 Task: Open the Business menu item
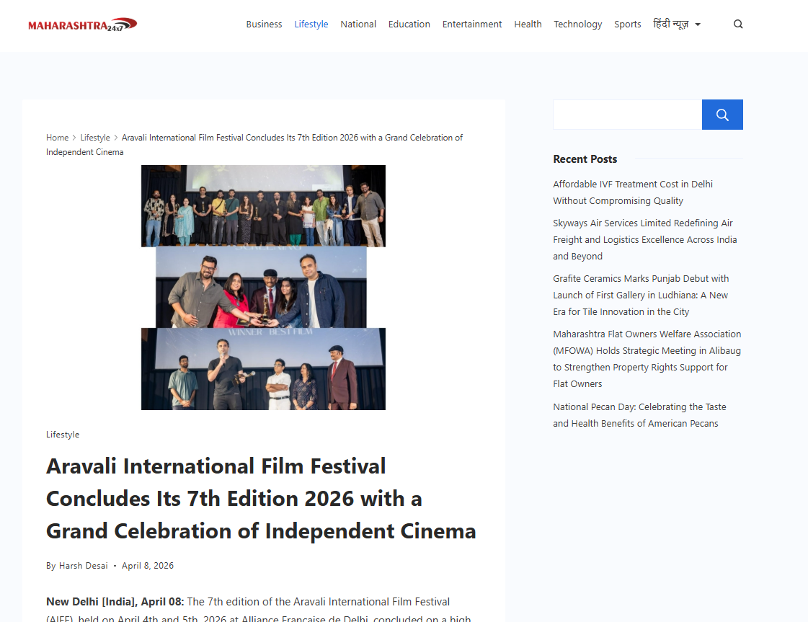click(264, 25)
